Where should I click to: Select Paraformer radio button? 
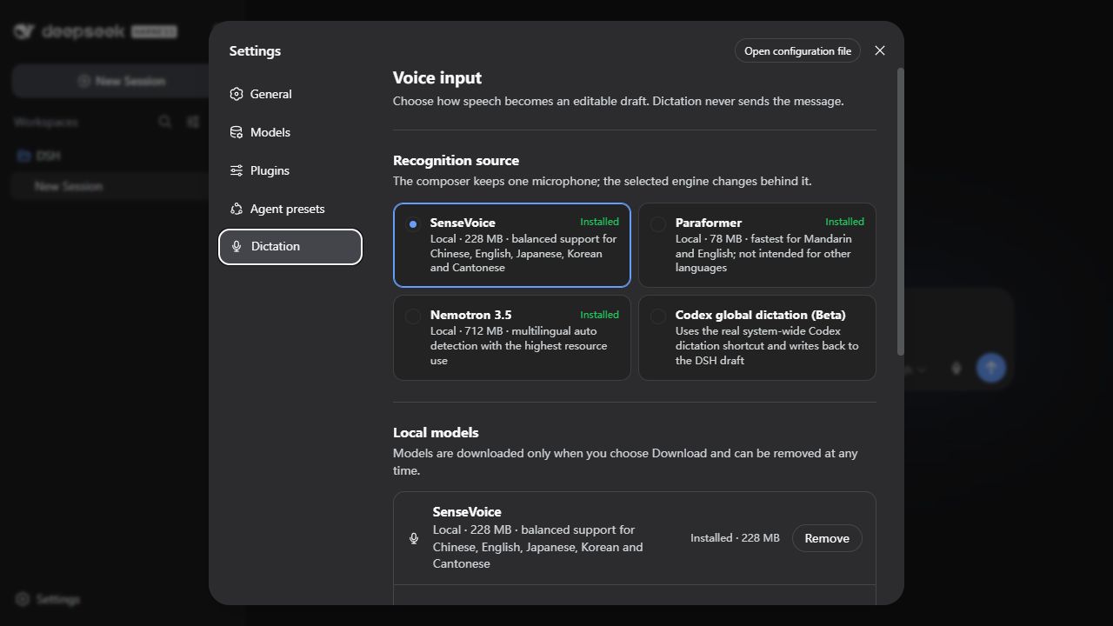(x=658, y=224)
